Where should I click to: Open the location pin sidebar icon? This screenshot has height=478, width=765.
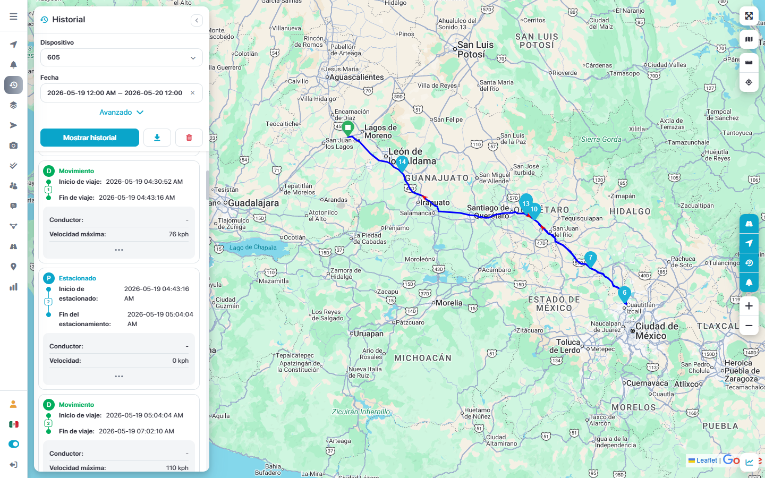click(x=13, y=266)
